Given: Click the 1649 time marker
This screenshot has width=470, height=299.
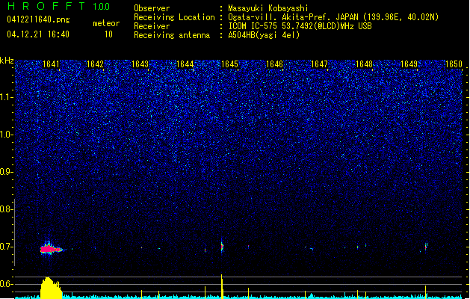Looking at the screenshot, I should coord(409,64).
